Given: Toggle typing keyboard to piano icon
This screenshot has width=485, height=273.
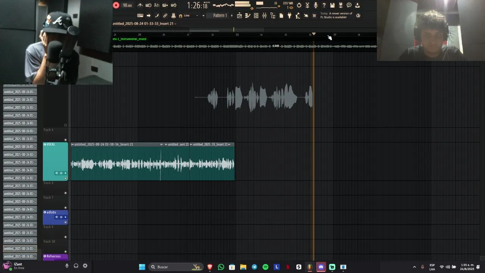Looking at the screenshot, I should click(140, 16).
